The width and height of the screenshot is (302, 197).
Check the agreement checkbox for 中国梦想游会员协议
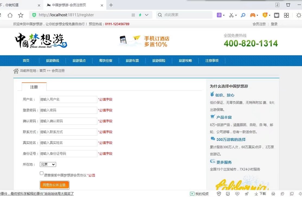pyautogui.click(x=41, y=173)
